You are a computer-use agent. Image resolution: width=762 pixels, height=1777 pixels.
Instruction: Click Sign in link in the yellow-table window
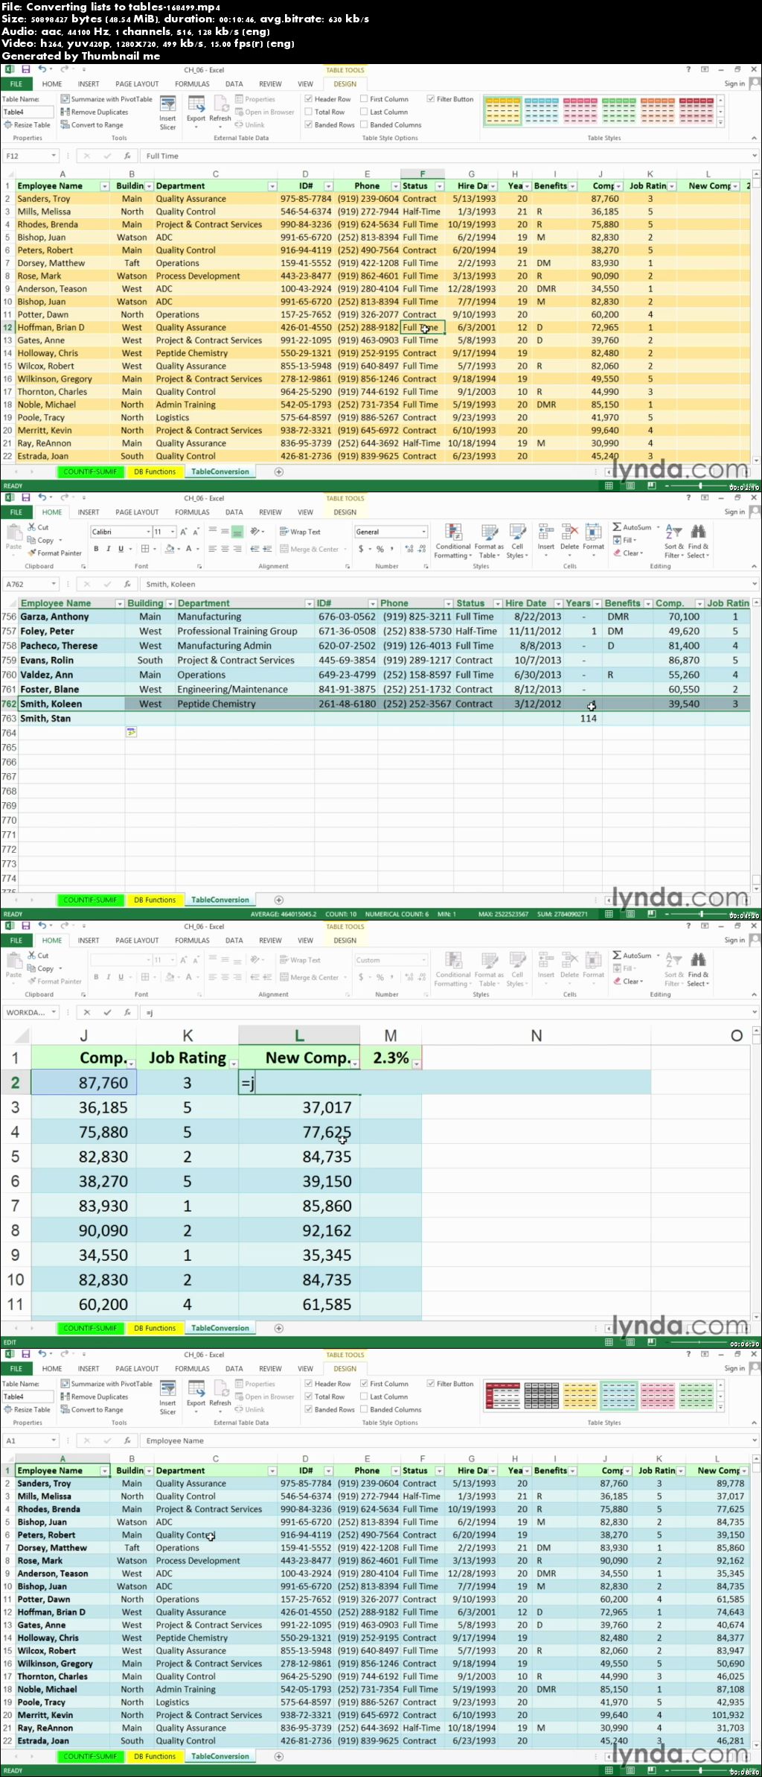click(734, 83)
